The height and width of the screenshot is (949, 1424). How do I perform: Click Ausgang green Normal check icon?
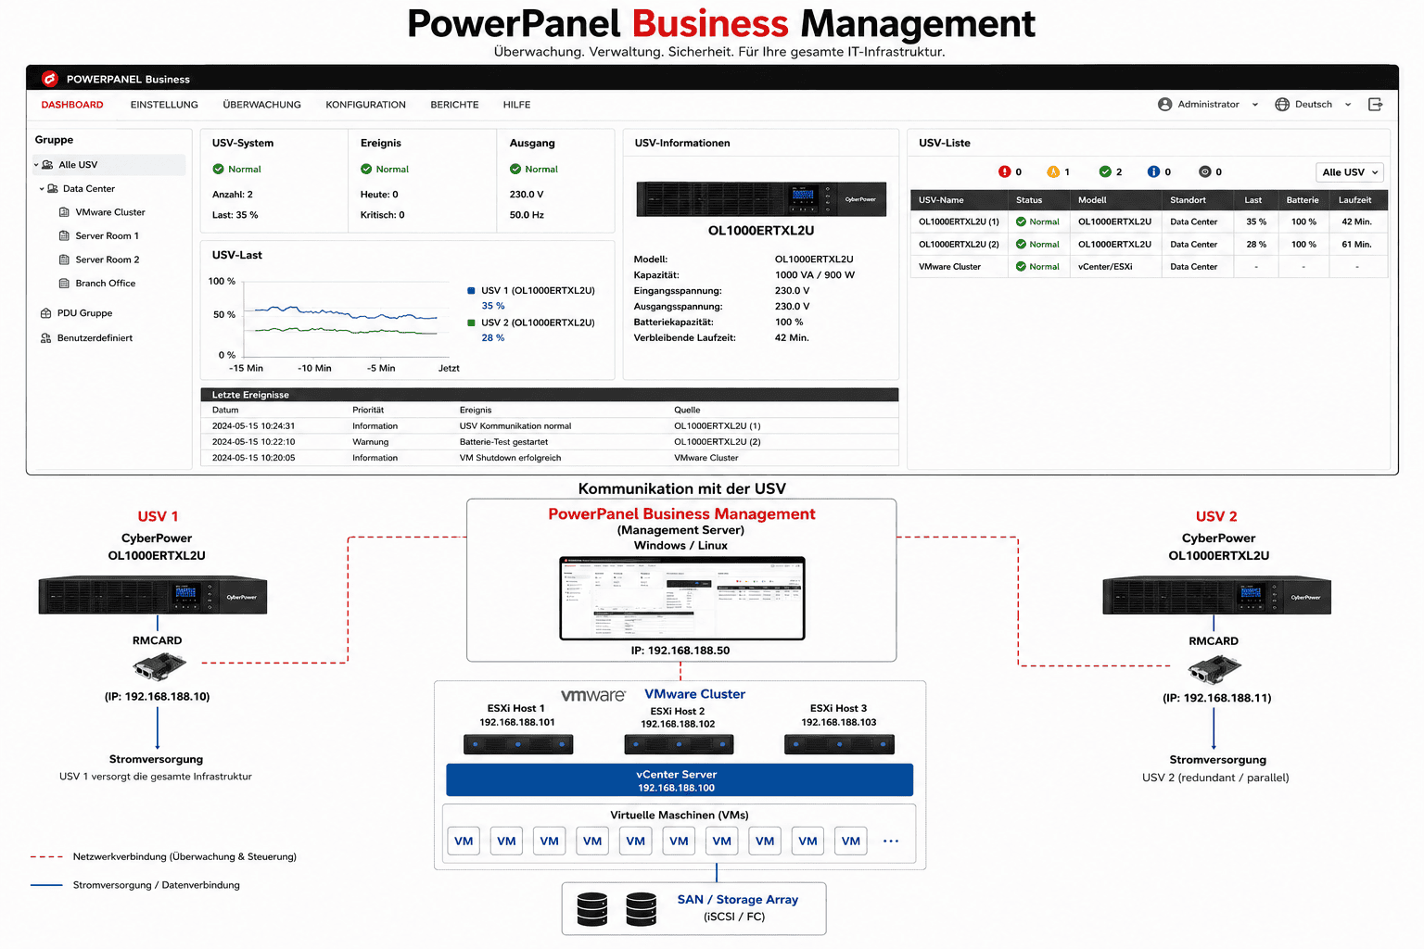(515, 170)
